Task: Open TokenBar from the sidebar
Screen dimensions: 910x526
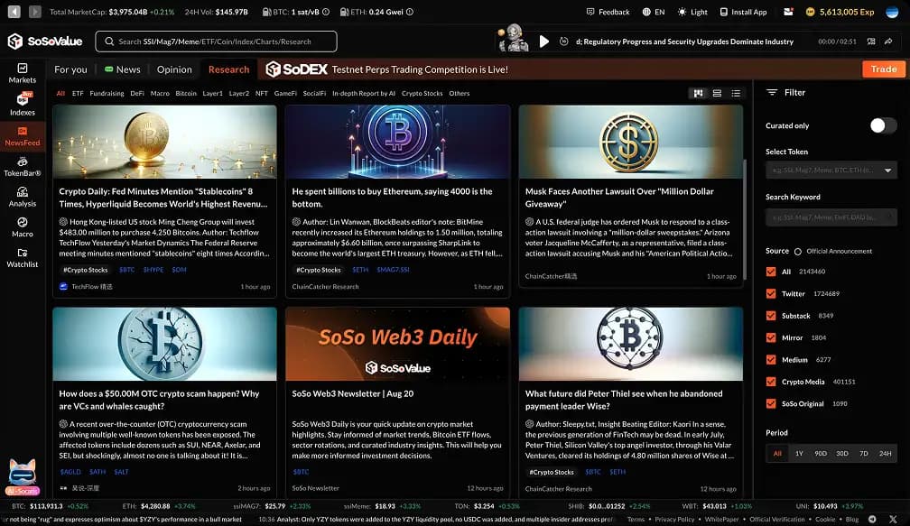Action: point(23,166)
